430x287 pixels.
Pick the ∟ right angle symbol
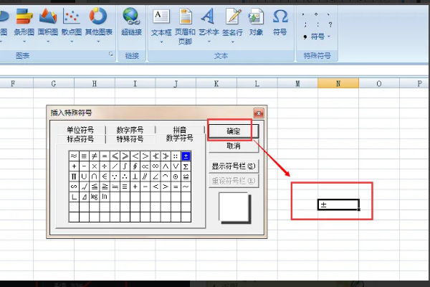click(x=74, y=197)
